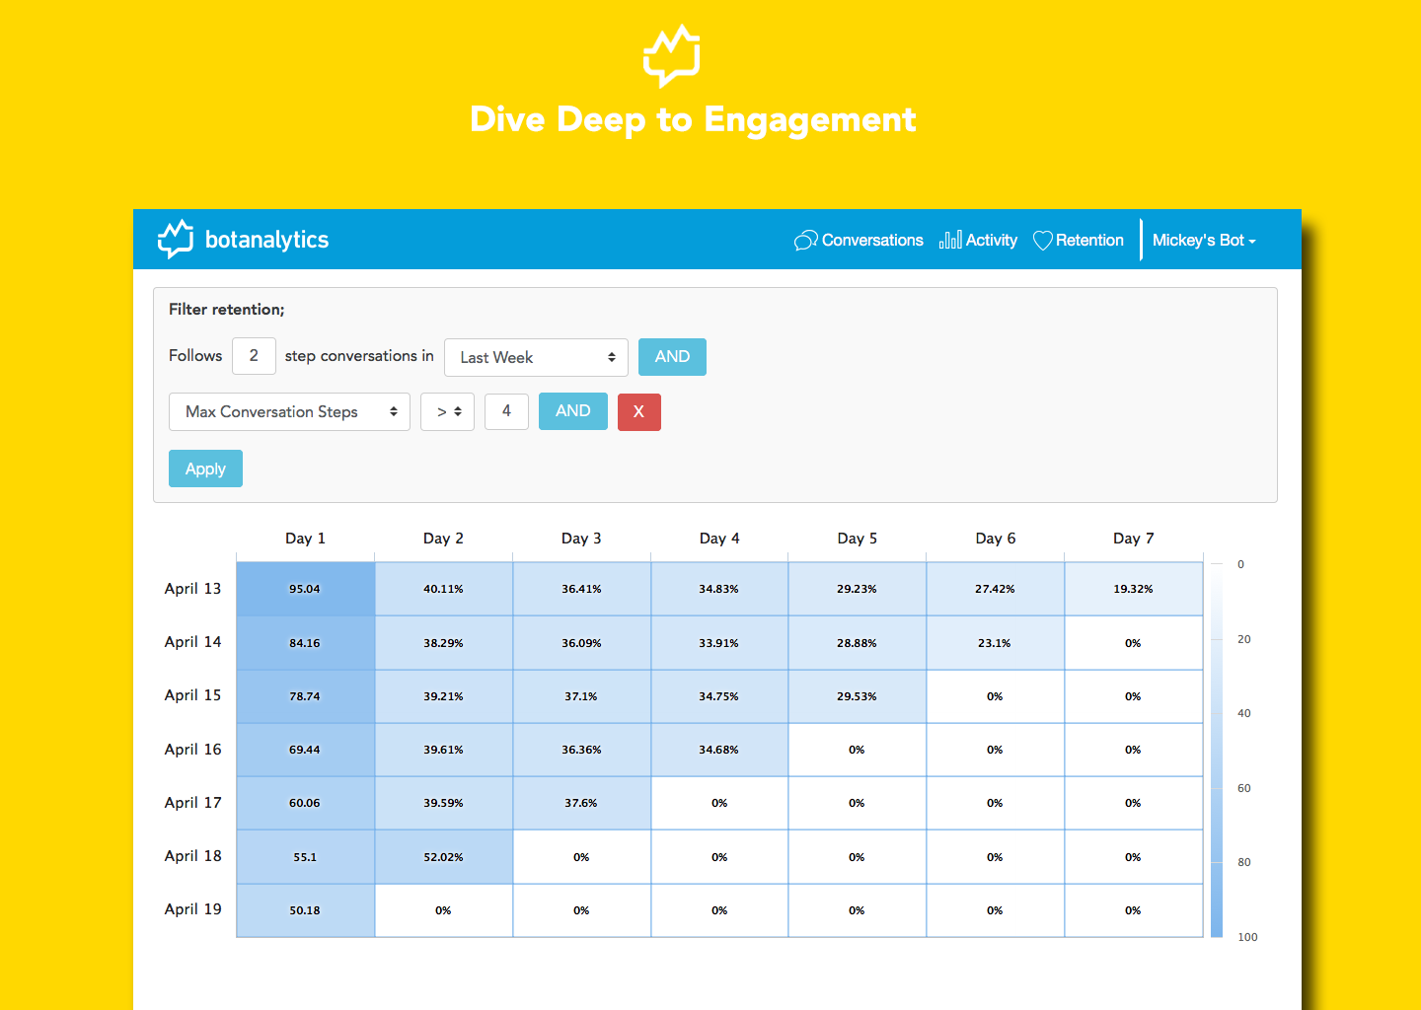
Task: Click the cell showing 34.68%
Action: click(719, 750)
